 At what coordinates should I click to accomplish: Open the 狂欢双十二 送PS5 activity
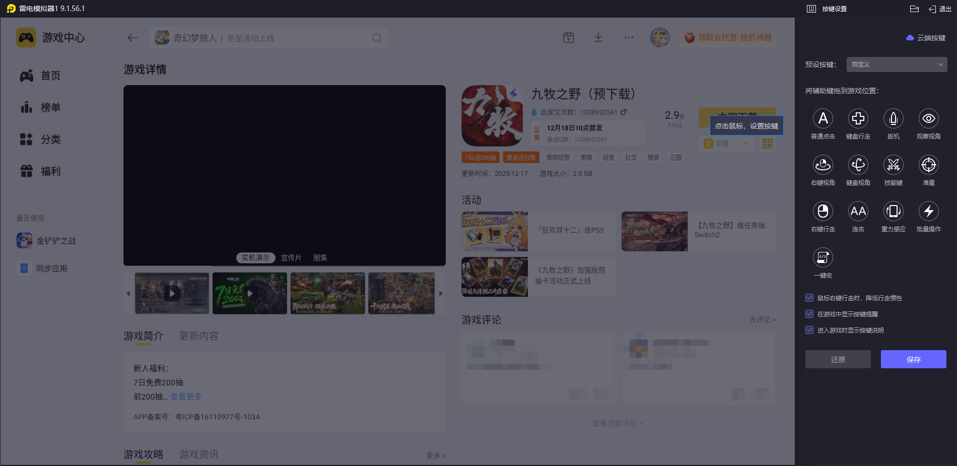(538, 231)
